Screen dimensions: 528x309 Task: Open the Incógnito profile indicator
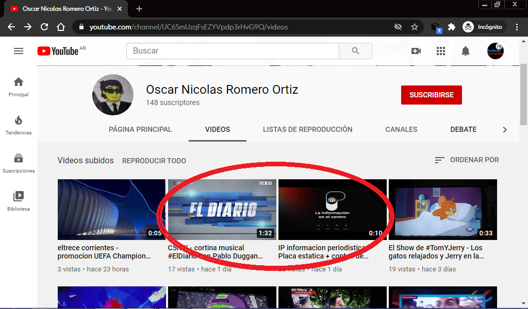point(483,27)
